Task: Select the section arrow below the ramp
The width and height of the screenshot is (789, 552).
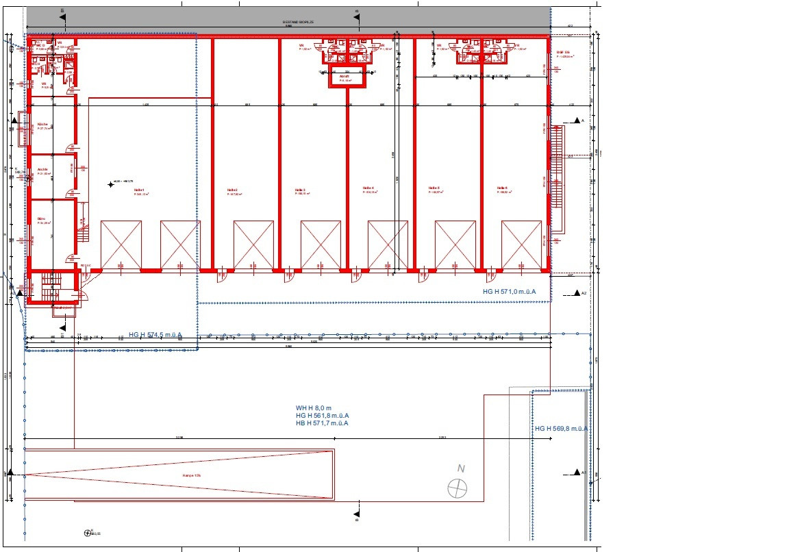Action: point(356,513)
